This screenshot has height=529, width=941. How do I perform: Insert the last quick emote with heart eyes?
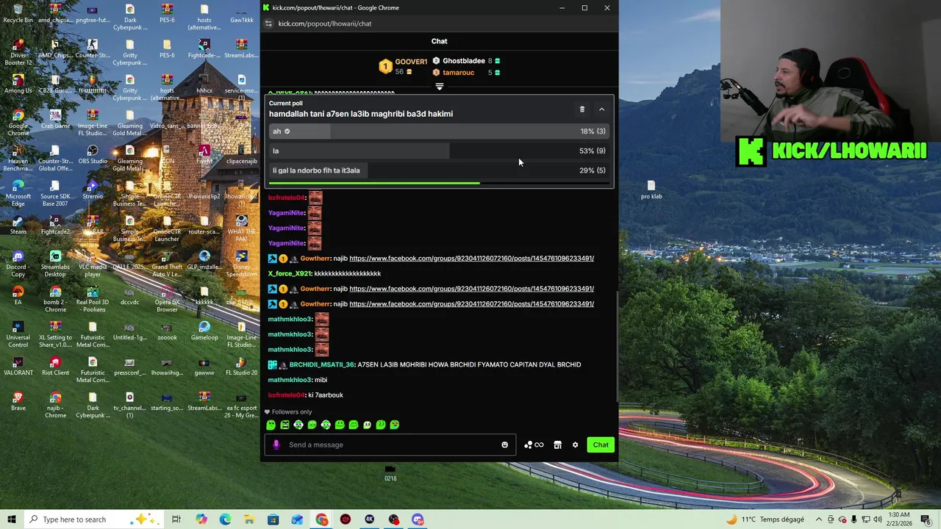point(395,425)
